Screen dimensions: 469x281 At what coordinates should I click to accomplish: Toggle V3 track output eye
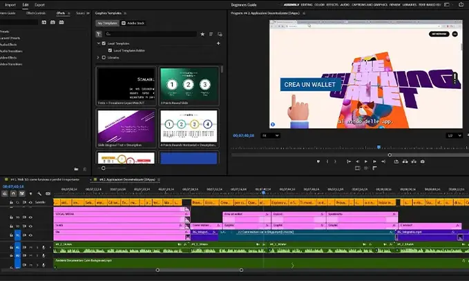click(x=30, y=217)
